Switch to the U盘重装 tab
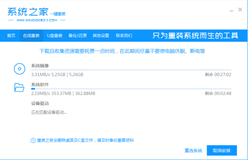 pos(54,36)
